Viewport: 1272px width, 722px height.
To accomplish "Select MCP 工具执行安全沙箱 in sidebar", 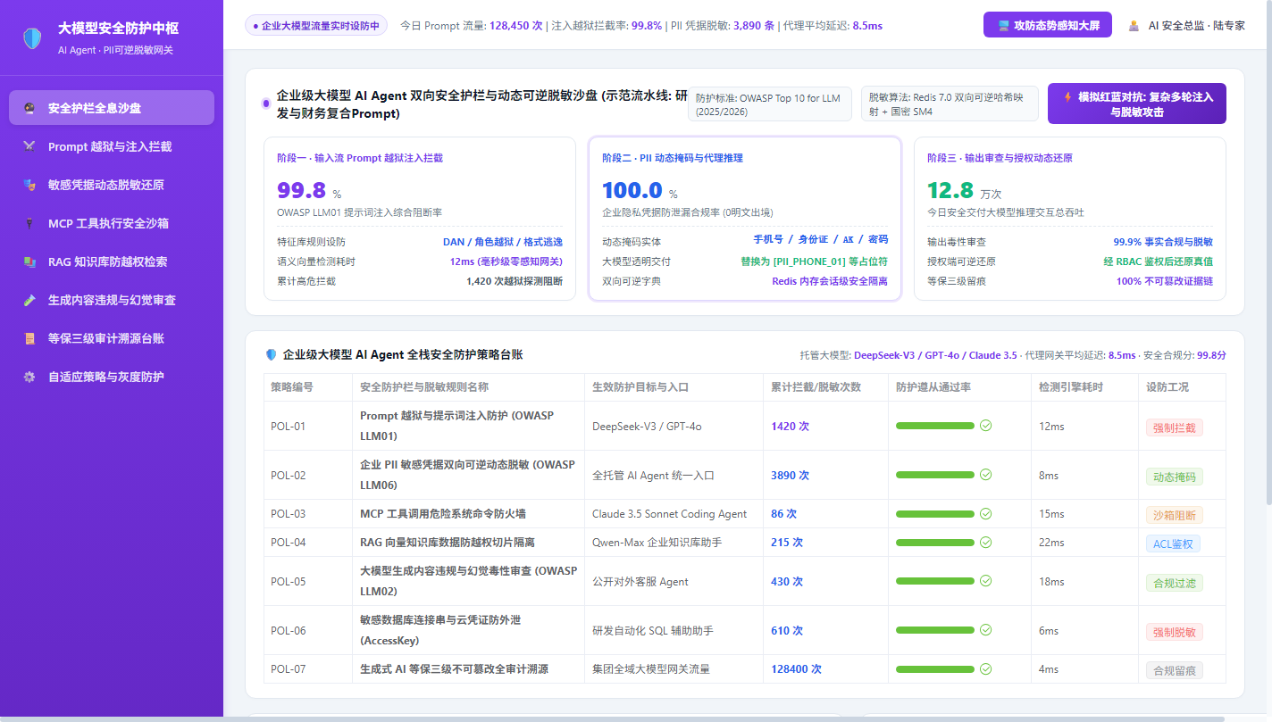I will click(x=112, y=223).
